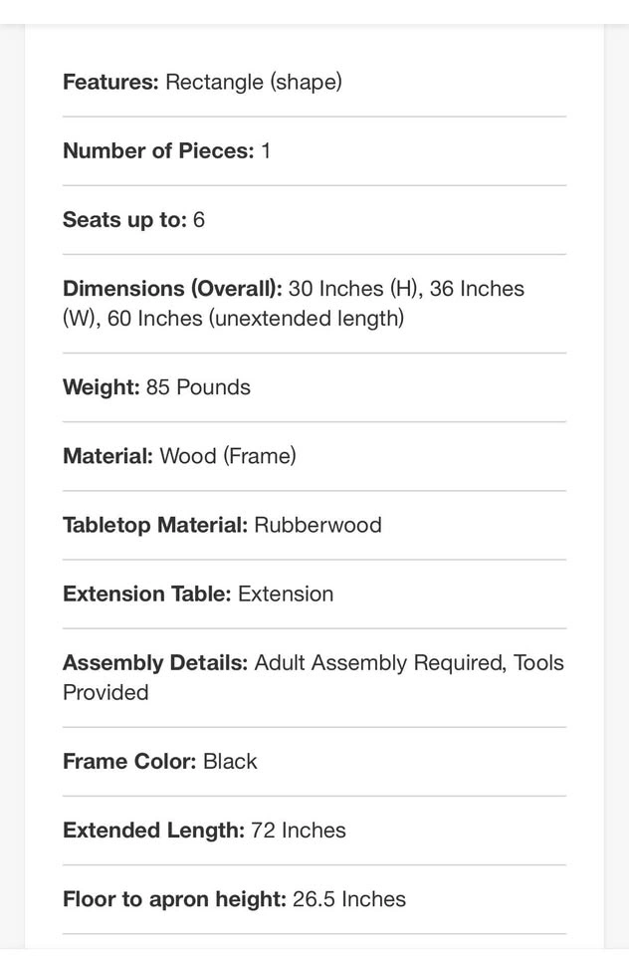
Task: Tap the Seats up to label
Action: point(124,220)
